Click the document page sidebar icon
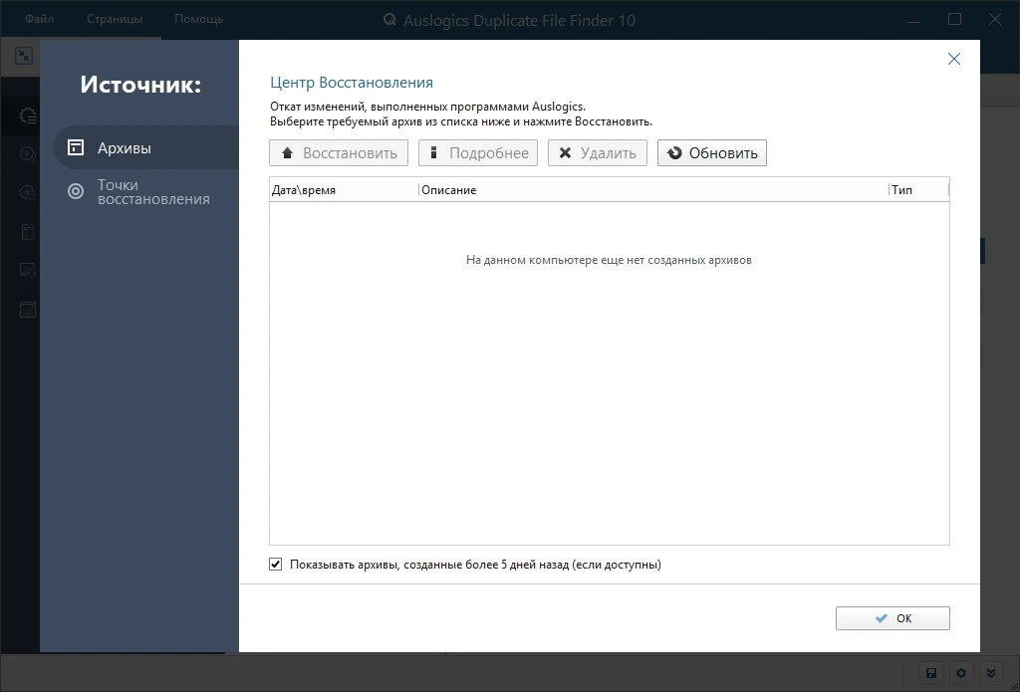Image resolution: width=1020 pixels, height=692 pixels. coord(27,232)
